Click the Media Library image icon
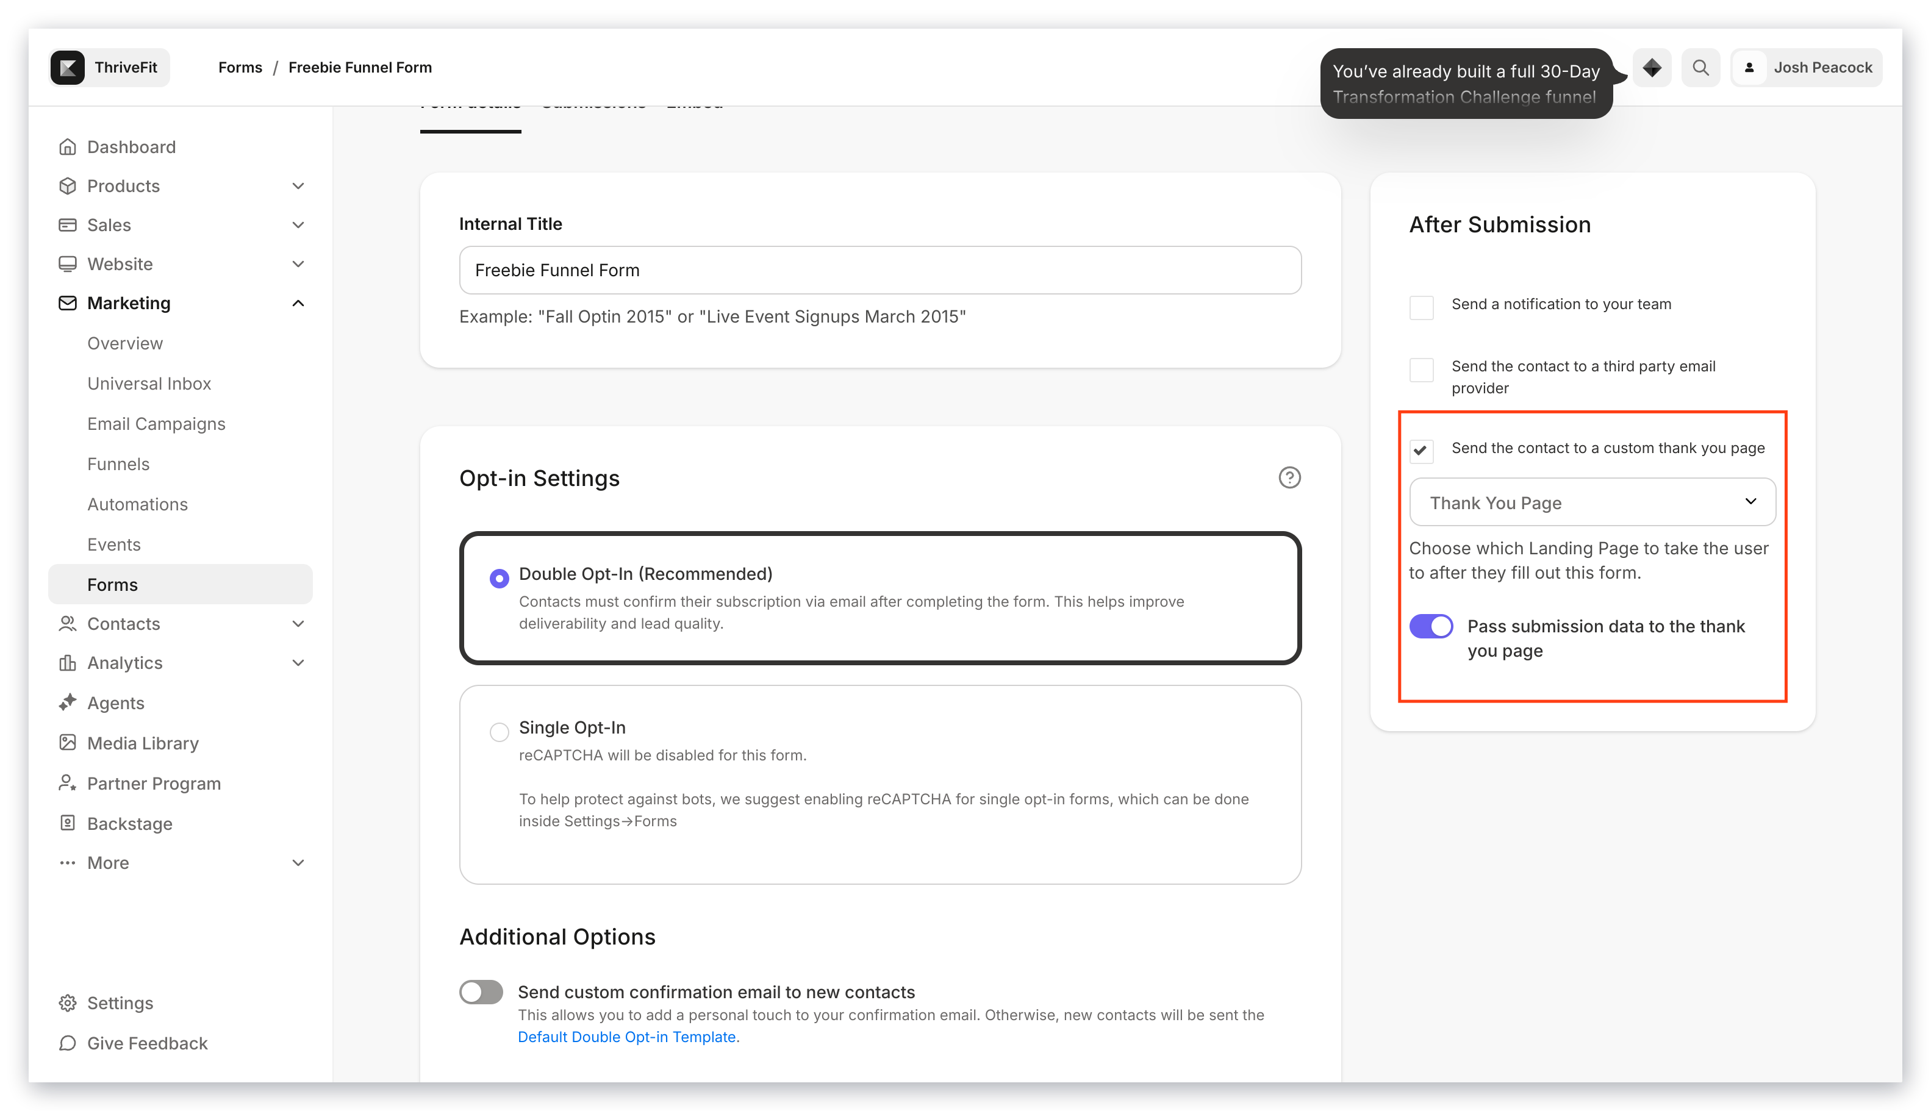This screenshot has height=1111, width=1931. pyautogui.click(x=67, y=743)
